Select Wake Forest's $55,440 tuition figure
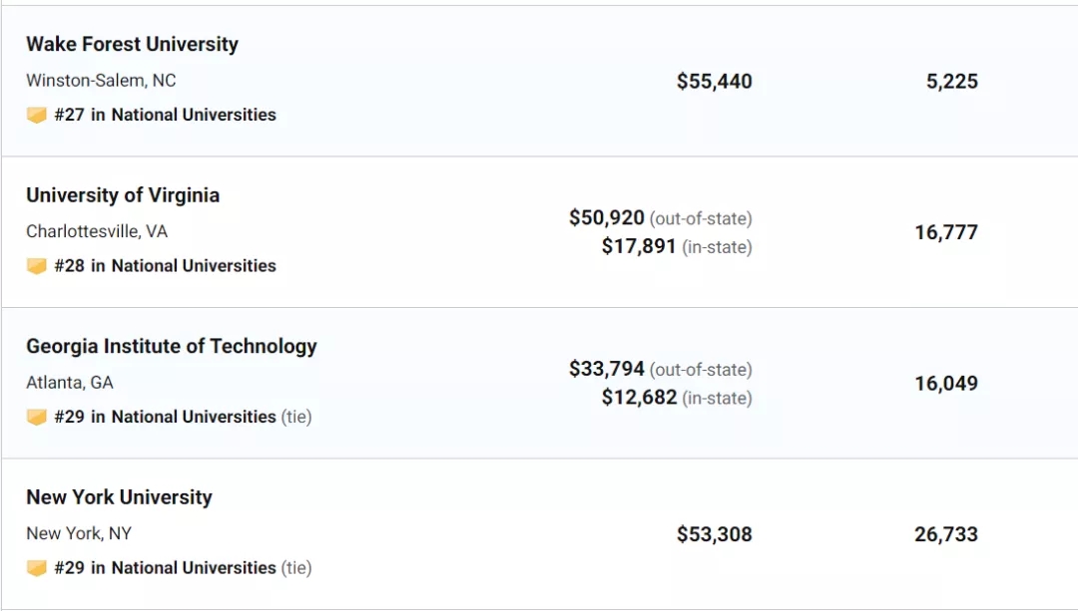Viewport: 1078px width, 611px height. point(715,81)
